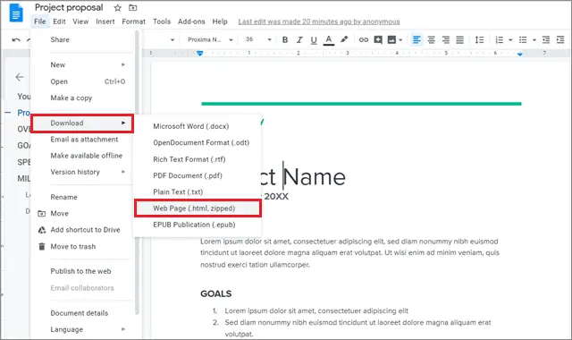The width and height of the screenshot is (572, 340).
Task: Open the Add-ons menu
Action: coord(191,21)
